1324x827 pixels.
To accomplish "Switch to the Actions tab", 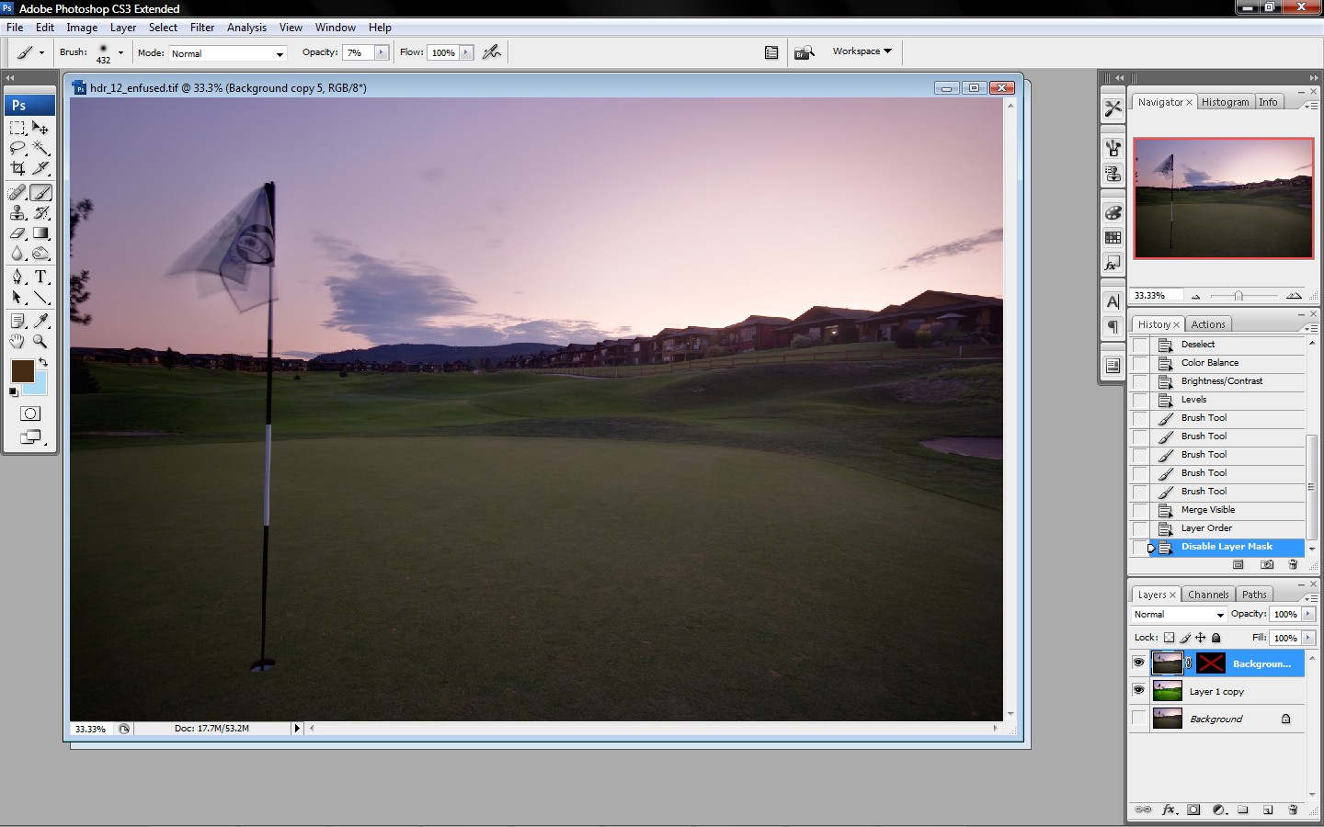I will (x=1208, y=324).
